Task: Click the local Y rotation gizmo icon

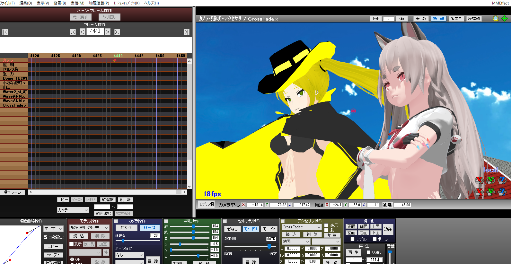Action: [491, 180]
